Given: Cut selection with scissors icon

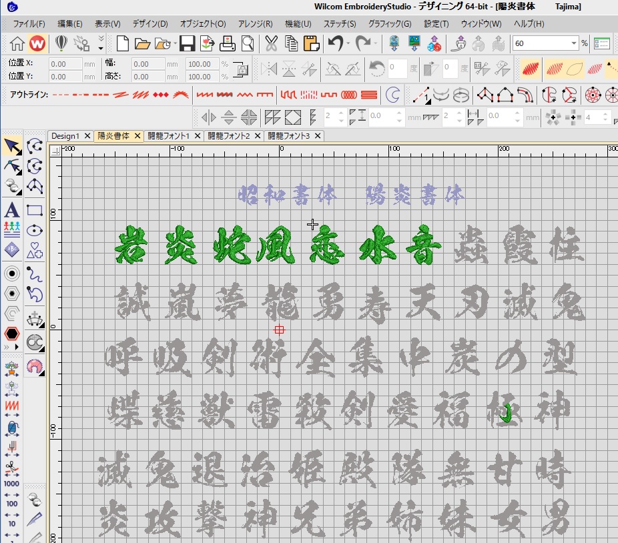Looking at the screenshot, I should [x=271, y=43].
